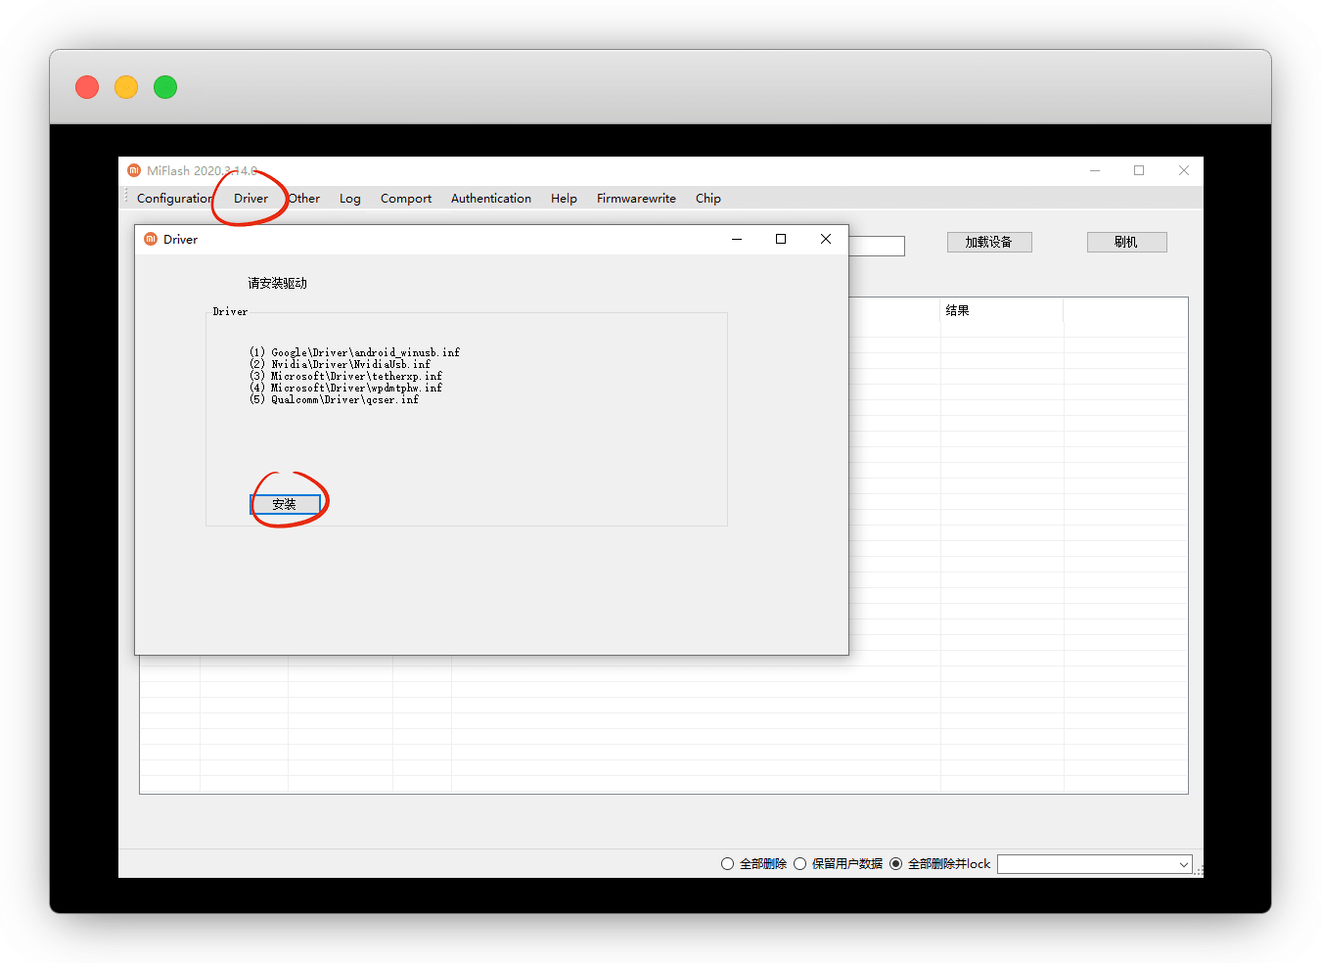Screen dimensions: 1321x963
Task: Open the Firmwarewrite menu
Action: pyautogui.click(x=636, y=198)
